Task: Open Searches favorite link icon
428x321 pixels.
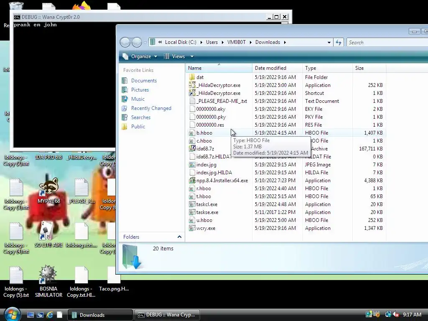Action: coord(125,117)
